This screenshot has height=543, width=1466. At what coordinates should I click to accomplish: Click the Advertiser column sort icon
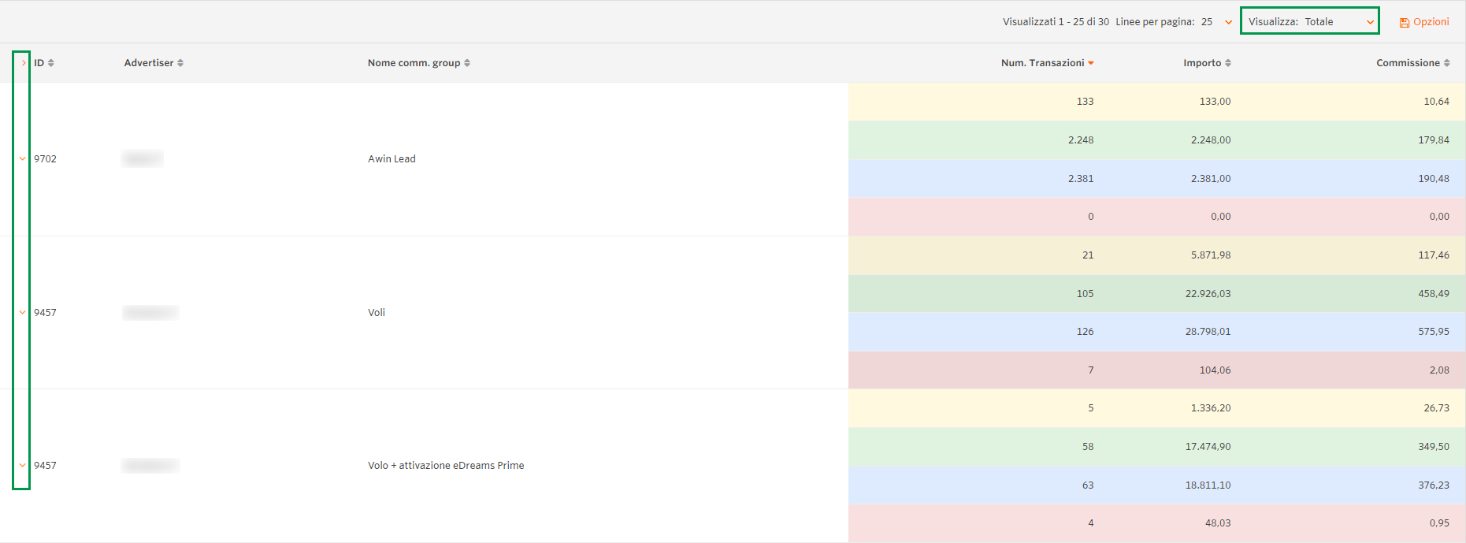point(180,63)
